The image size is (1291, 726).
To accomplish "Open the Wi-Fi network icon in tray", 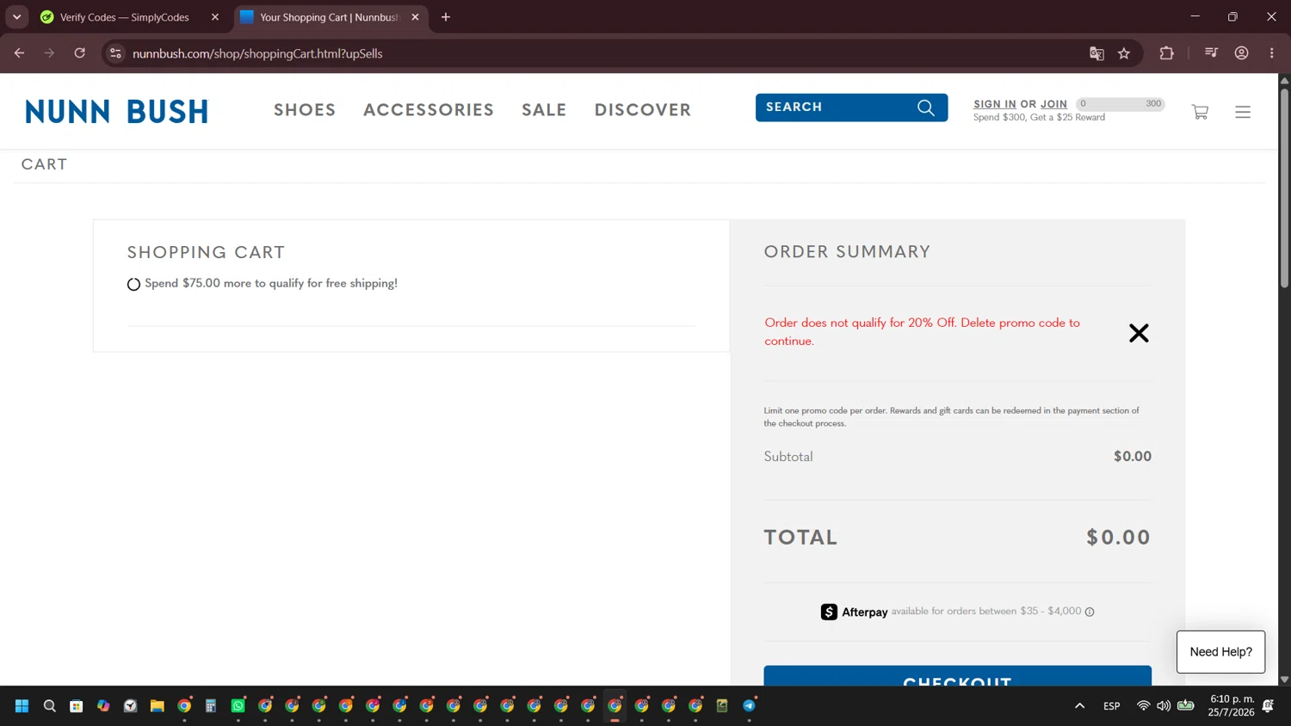I will pos(1143,706).
